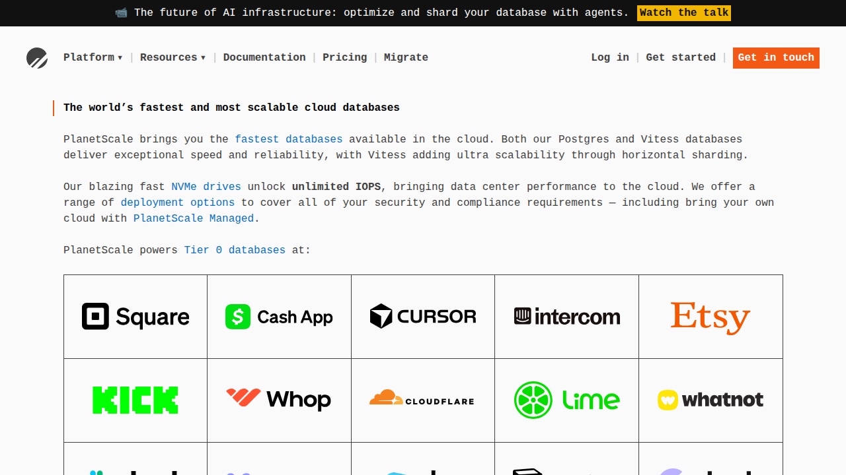The image size is (846, 475).
Task: Click the Etsy logo
Action: tap(711, 318)
